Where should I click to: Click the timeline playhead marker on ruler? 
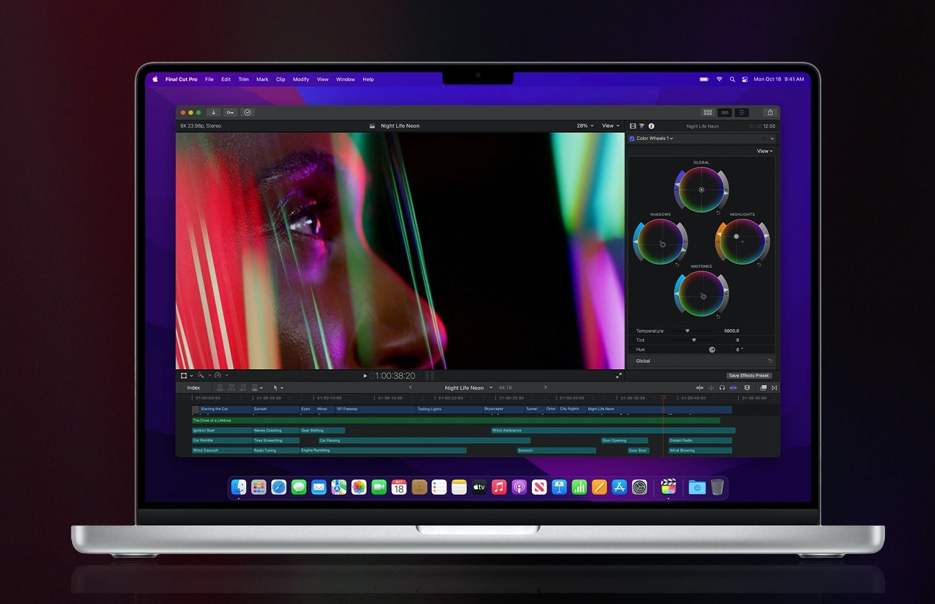(663, 398)
